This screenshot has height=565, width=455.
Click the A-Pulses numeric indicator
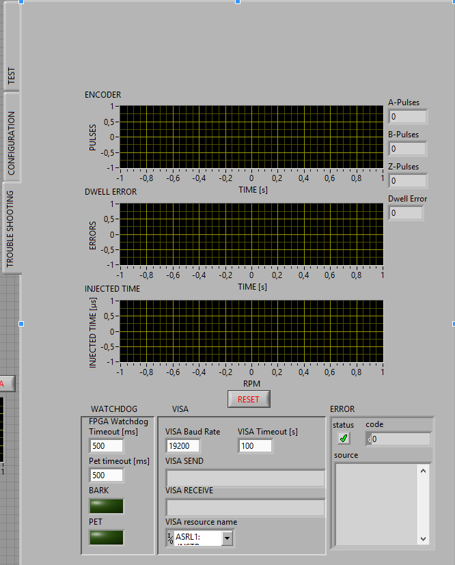(x=408, y=117)
